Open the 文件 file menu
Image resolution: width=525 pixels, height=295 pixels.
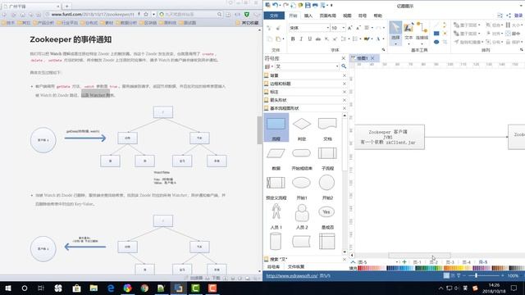(x=274, y=16)
